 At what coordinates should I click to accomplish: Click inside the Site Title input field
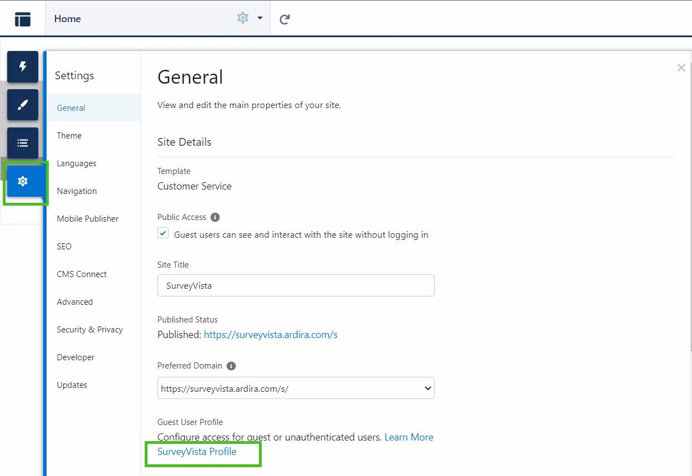[296, 285]
